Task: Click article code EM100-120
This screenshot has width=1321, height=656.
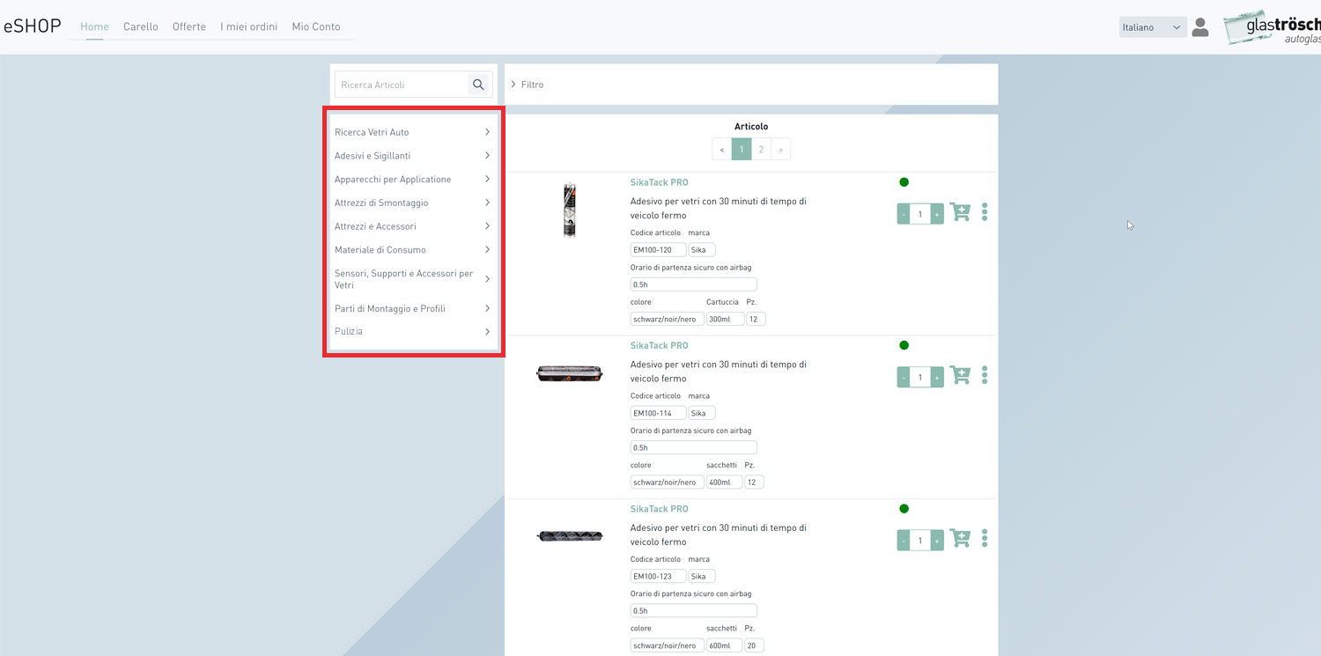Action: (x=658, y=250)
